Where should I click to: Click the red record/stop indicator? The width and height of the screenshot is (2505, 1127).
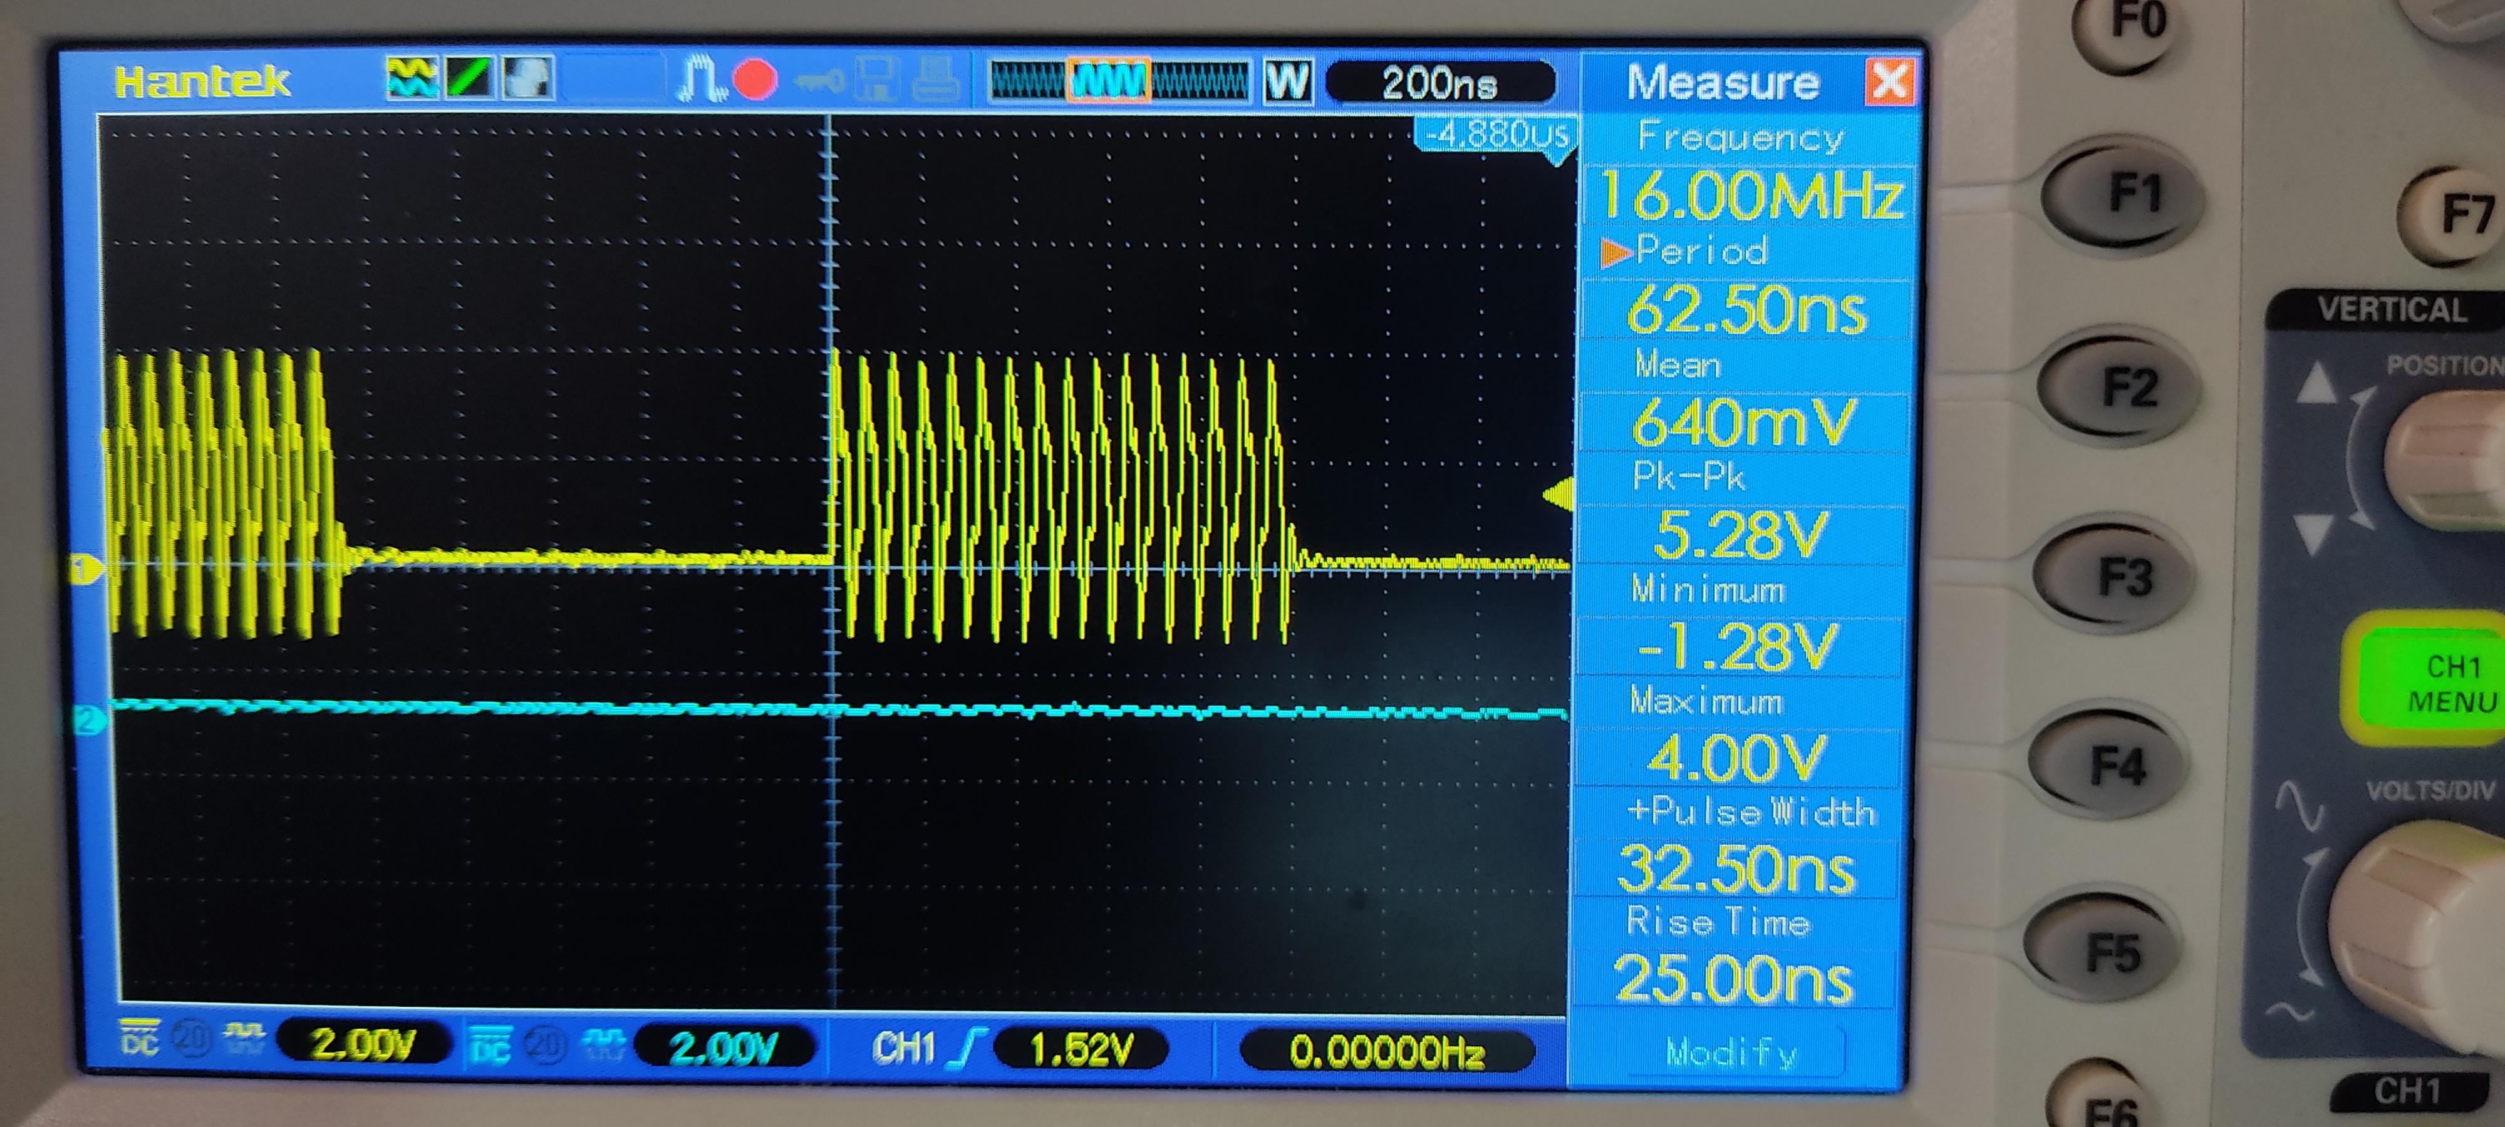[x=755, y=80]
